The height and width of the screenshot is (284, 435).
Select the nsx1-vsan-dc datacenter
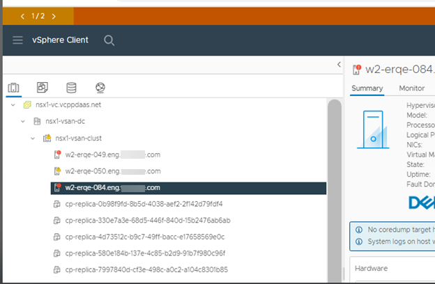[66, 121]
